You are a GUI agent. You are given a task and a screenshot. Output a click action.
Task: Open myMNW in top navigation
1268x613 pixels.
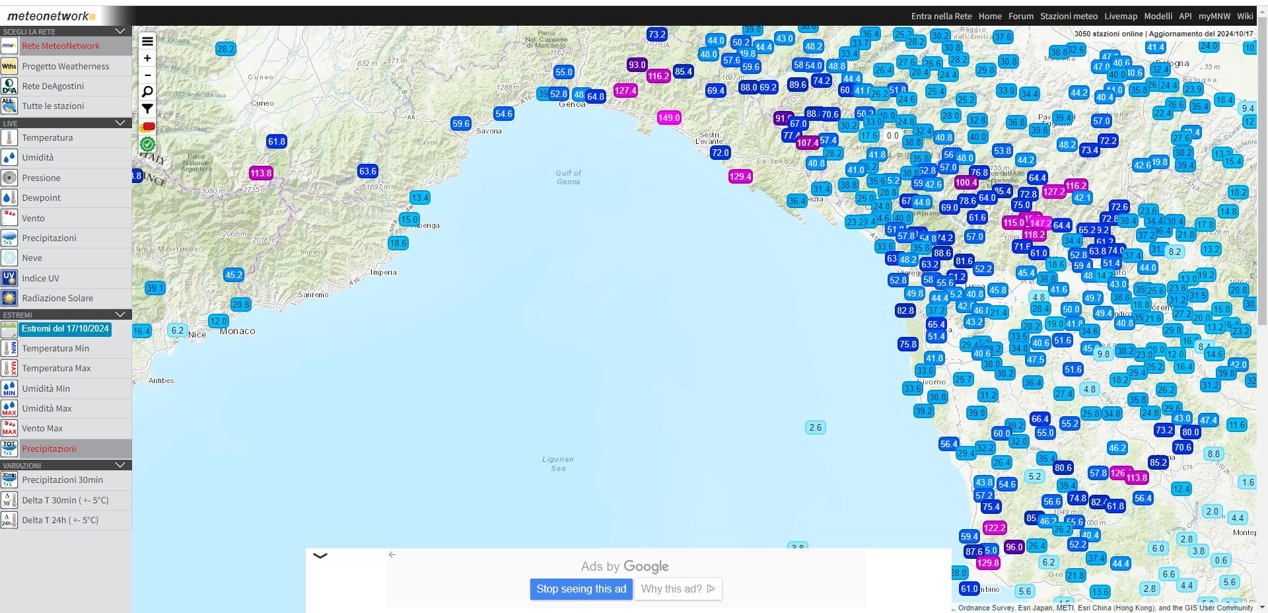click(1215, 16)
